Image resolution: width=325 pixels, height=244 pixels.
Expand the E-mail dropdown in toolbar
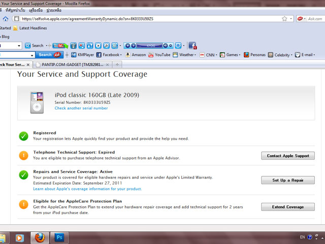[315, 55]
